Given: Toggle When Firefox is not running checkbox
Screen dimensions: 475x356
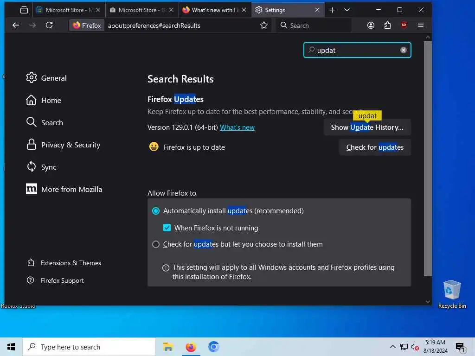Looking at the screenshot, I should 167,228.
